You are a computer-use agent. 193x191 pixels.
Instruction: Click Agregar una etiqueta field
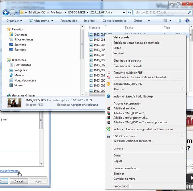(84, 105)
